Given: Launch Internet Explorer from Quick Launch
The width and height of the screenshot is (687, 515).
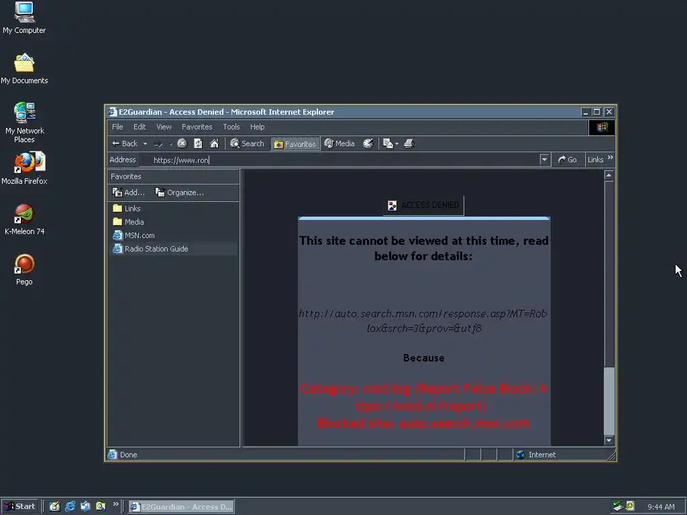Looking at the screenshot, I should point(70,507).
